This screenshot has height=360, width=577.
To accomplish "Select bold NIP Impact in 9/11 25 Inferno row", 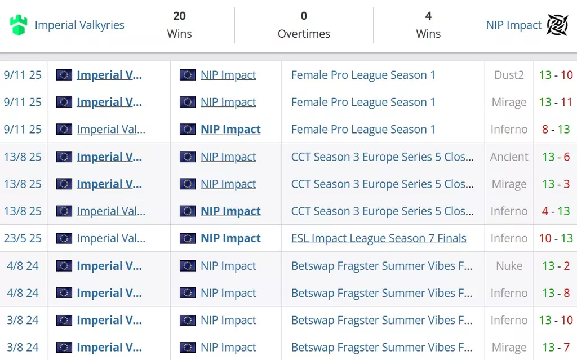I will click(230, 129).
